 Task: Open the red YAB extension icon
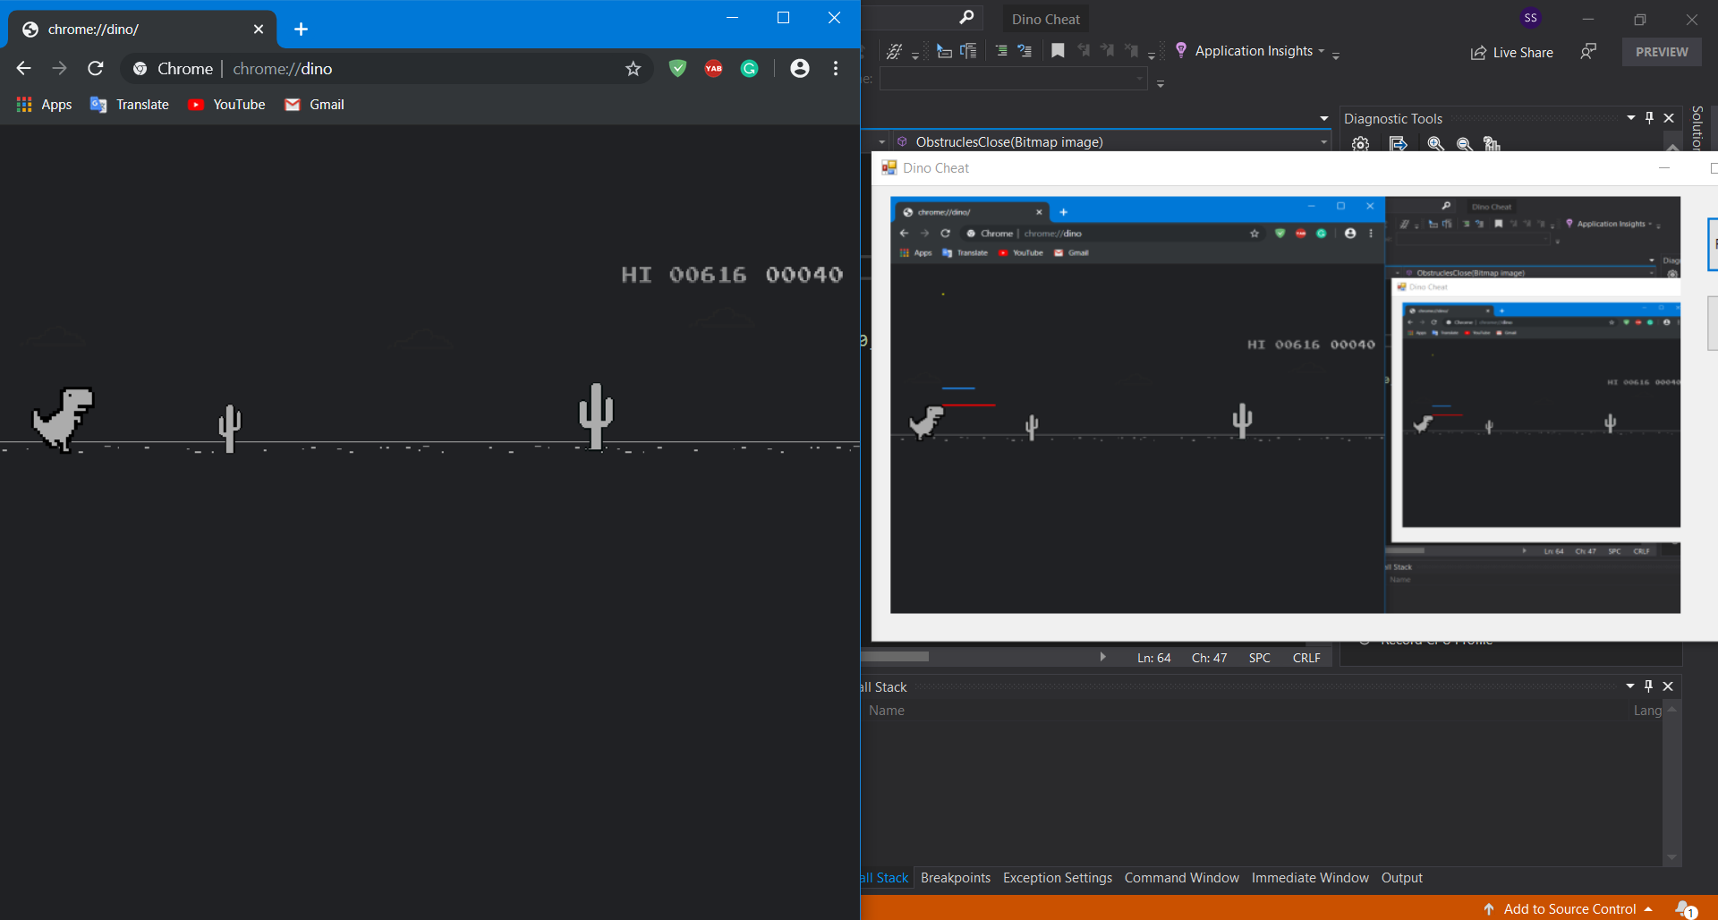point(713,68)
